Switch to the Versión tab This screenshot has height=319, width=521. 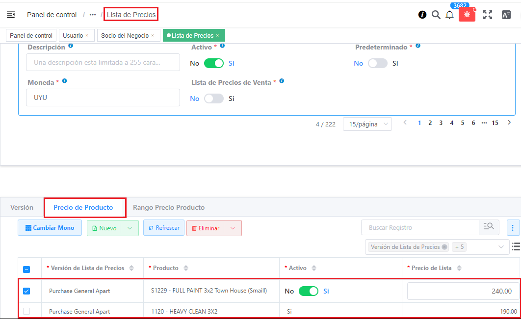click(22, 207)
